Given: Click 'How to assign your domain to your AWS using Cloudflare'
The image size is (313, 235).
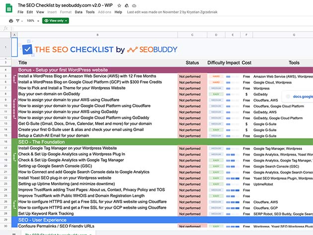Looking at the screenshot, I should click(69, 100).
